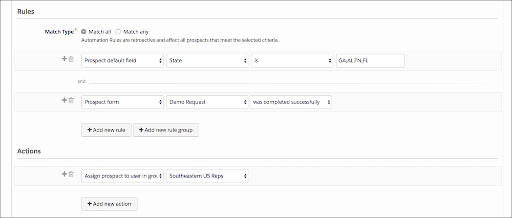The height and width of the screenshot is (218, 512).
Task: Delete the Prospect form rule with trash icon
Action: pyautogui.click(x=71, y=100)
